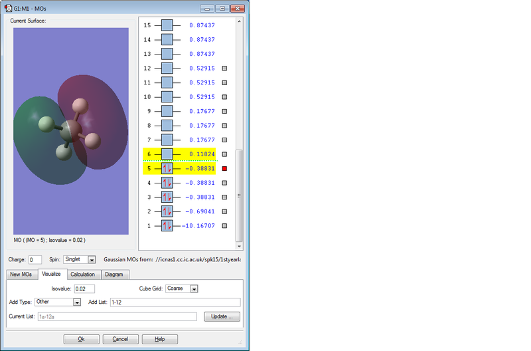Click the GaussView window title icon
Screen dimensions: 531x351
8,8
